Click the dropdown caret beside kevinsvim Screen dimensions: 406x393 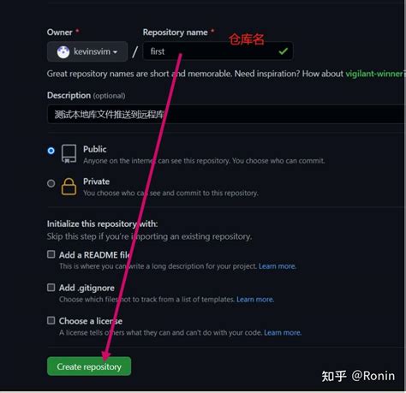[115, 52]
